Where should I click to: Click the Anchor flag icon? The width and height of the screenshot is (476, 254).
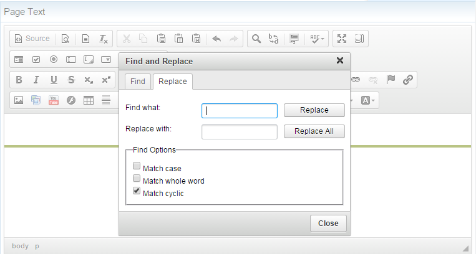pos(391,80)
